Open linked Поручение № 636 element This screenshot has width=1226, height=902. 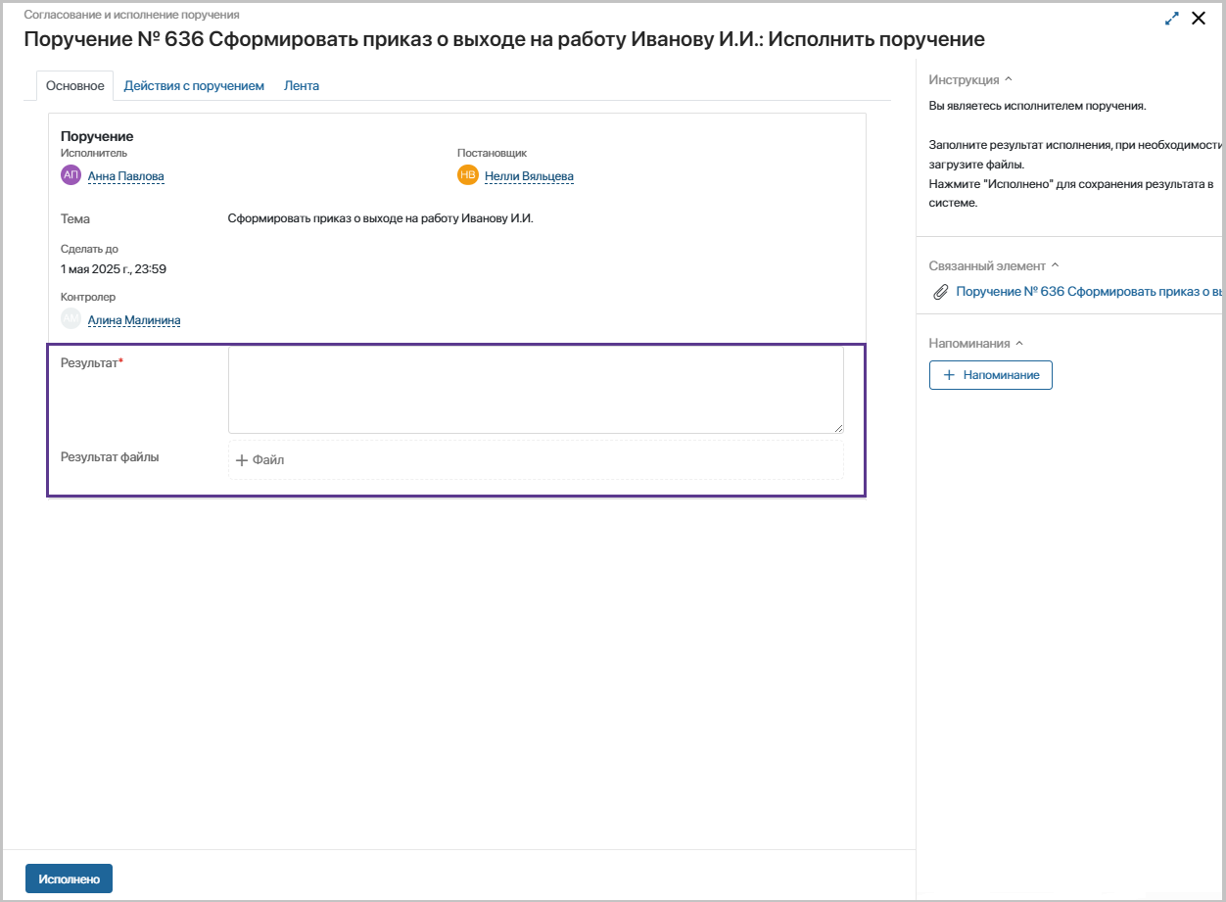(x=1089, y=292)
